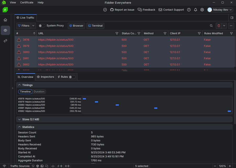Open the three-dots more options button
The image size is (236, 168).
(231, 26)
